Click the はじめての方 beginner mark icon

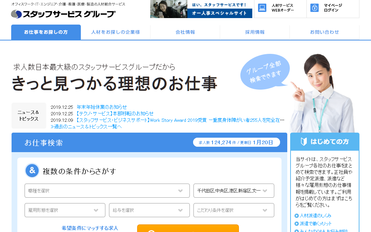[304, 142]
